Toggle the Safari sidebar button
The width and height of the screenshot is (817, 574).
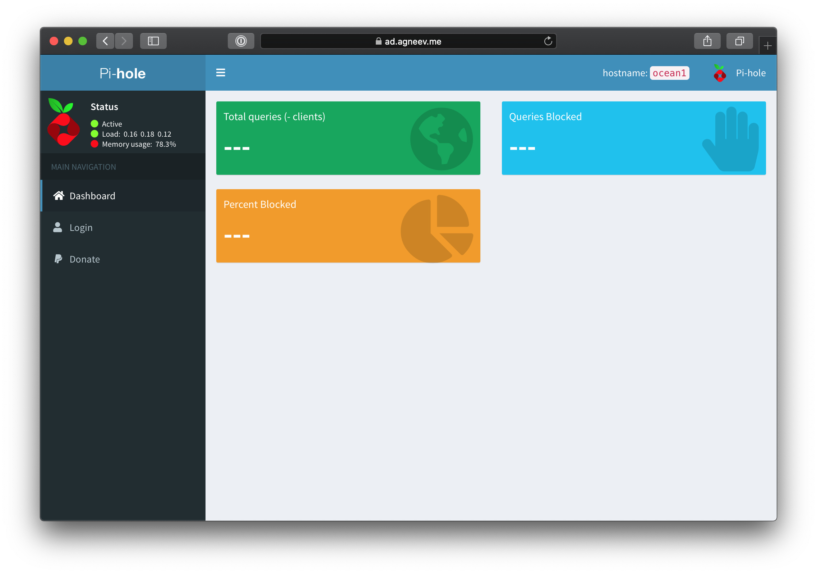point(153,41)
